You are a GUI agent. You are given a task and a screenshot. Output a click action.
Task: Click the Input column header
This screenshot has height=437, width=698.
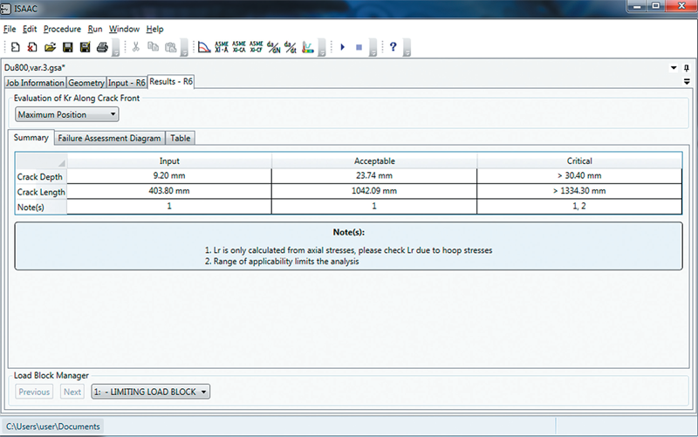[169, 160]
